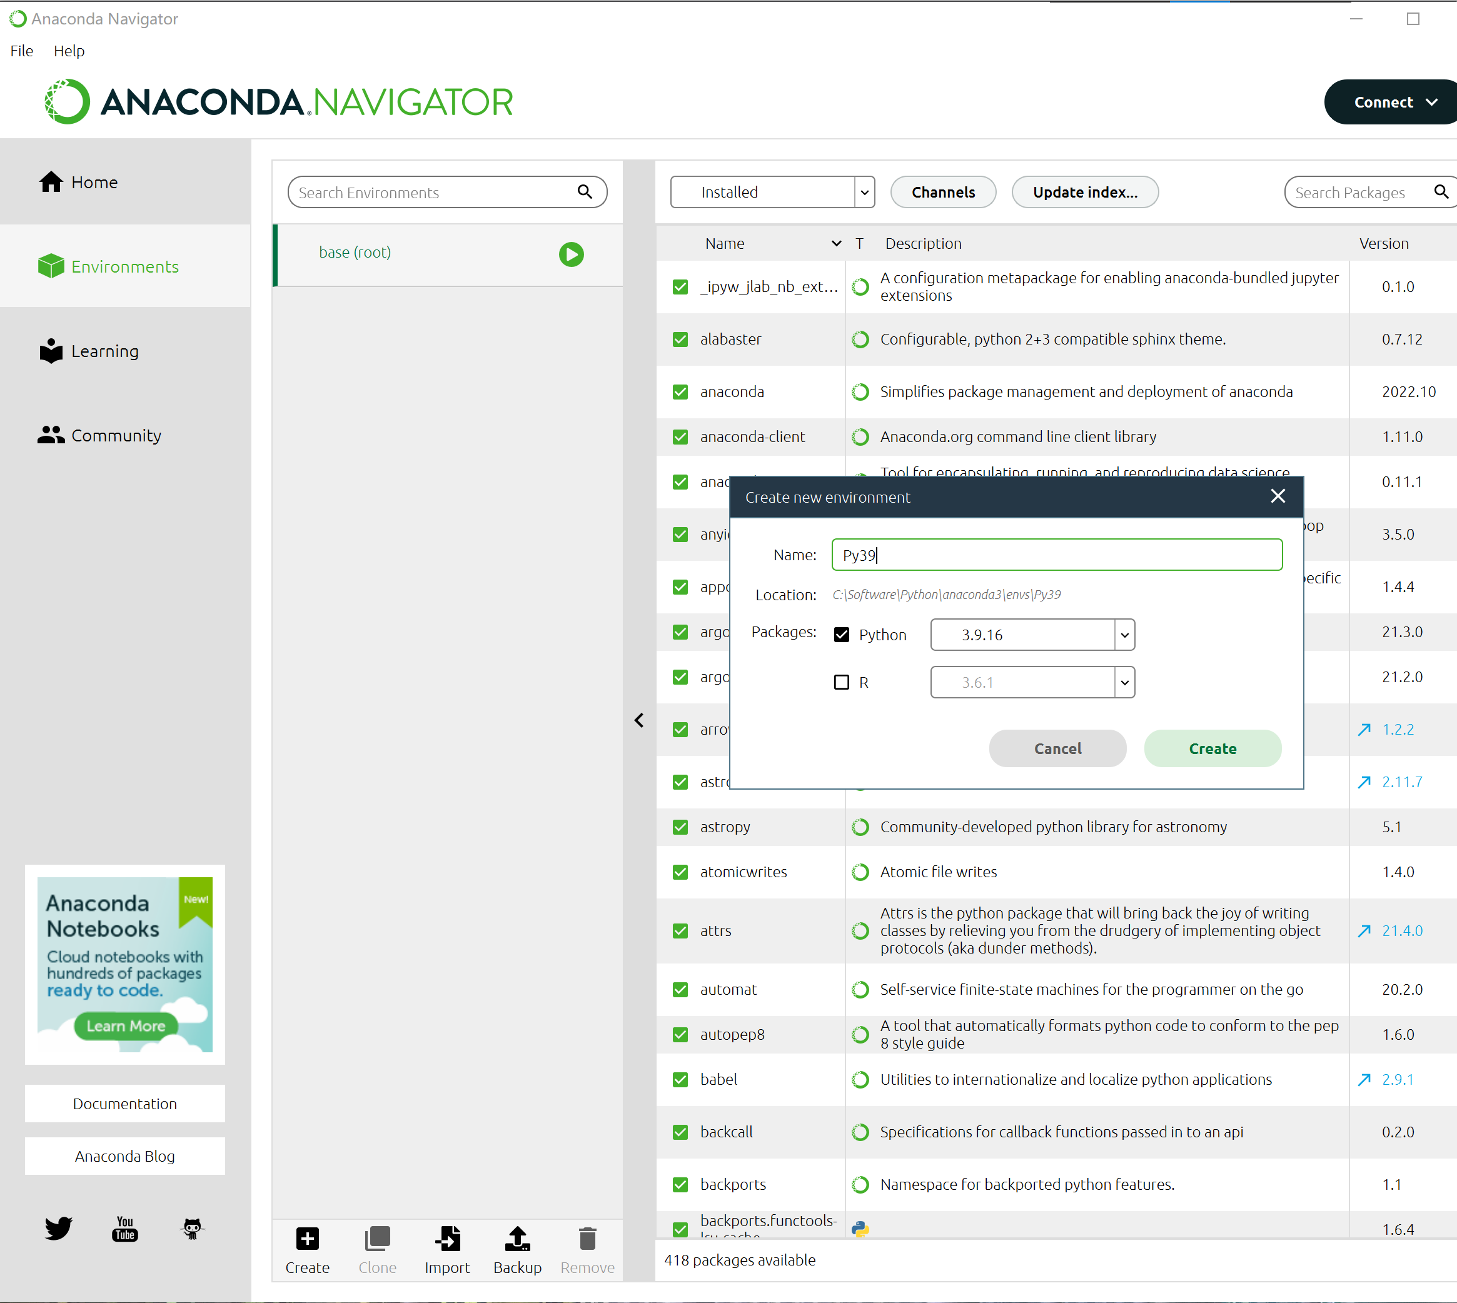Image resolution: width=1457 pixels, height=1303 pixels.
Task: Toggle the astropy package checkbox
Action: pos(680,827)
